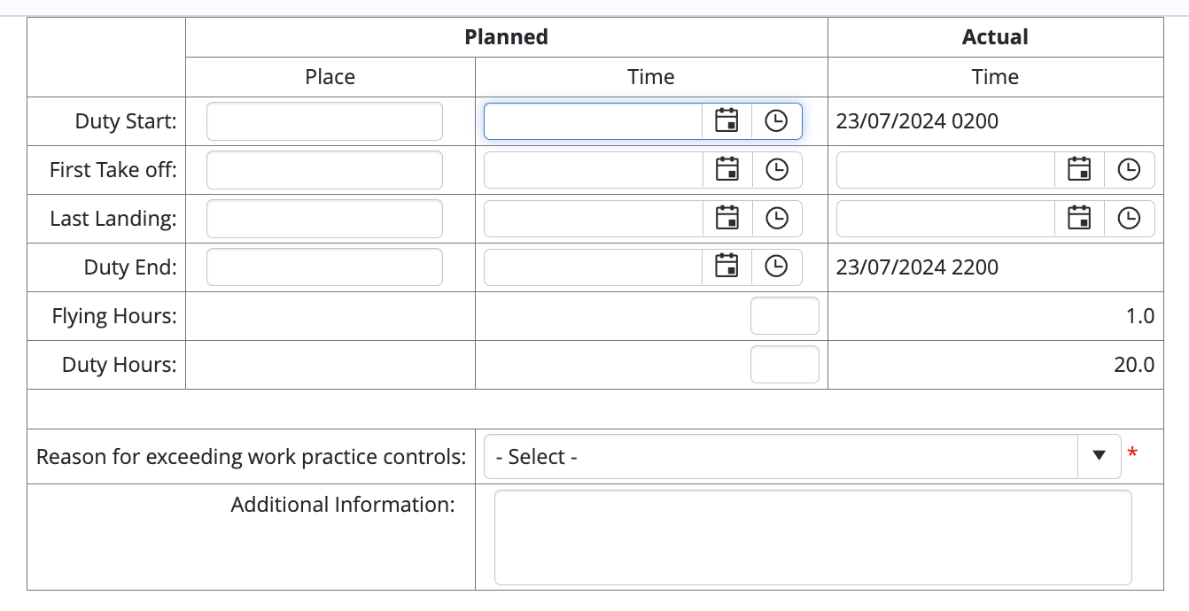Click the Duty End planned place field
This screenshot has height=611, width=1189.
324,267
